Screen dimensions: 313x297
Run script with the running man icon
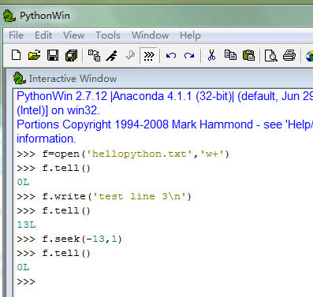click(112, 55)
